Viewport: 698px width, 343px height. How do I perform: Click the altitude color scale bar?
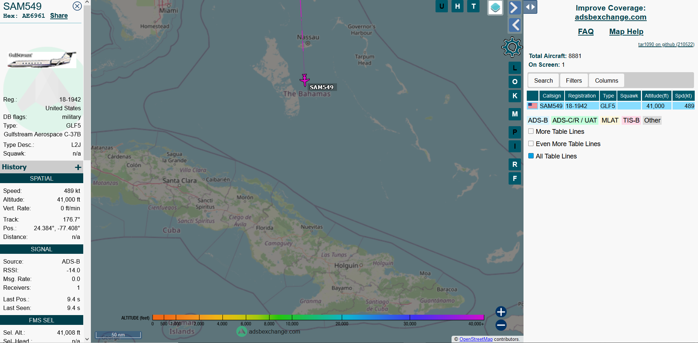click(x=318, y=317)
